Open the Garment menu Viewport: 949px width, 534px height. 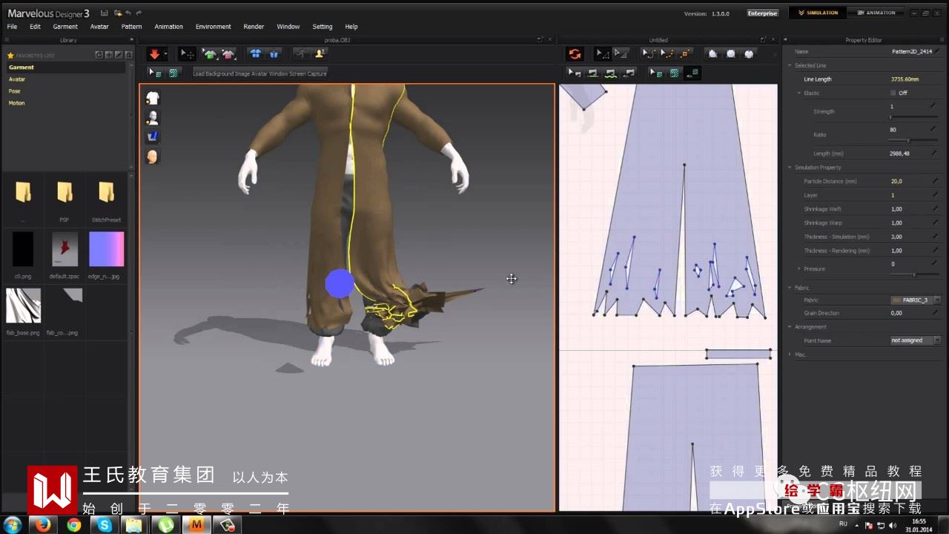point(65,27)
